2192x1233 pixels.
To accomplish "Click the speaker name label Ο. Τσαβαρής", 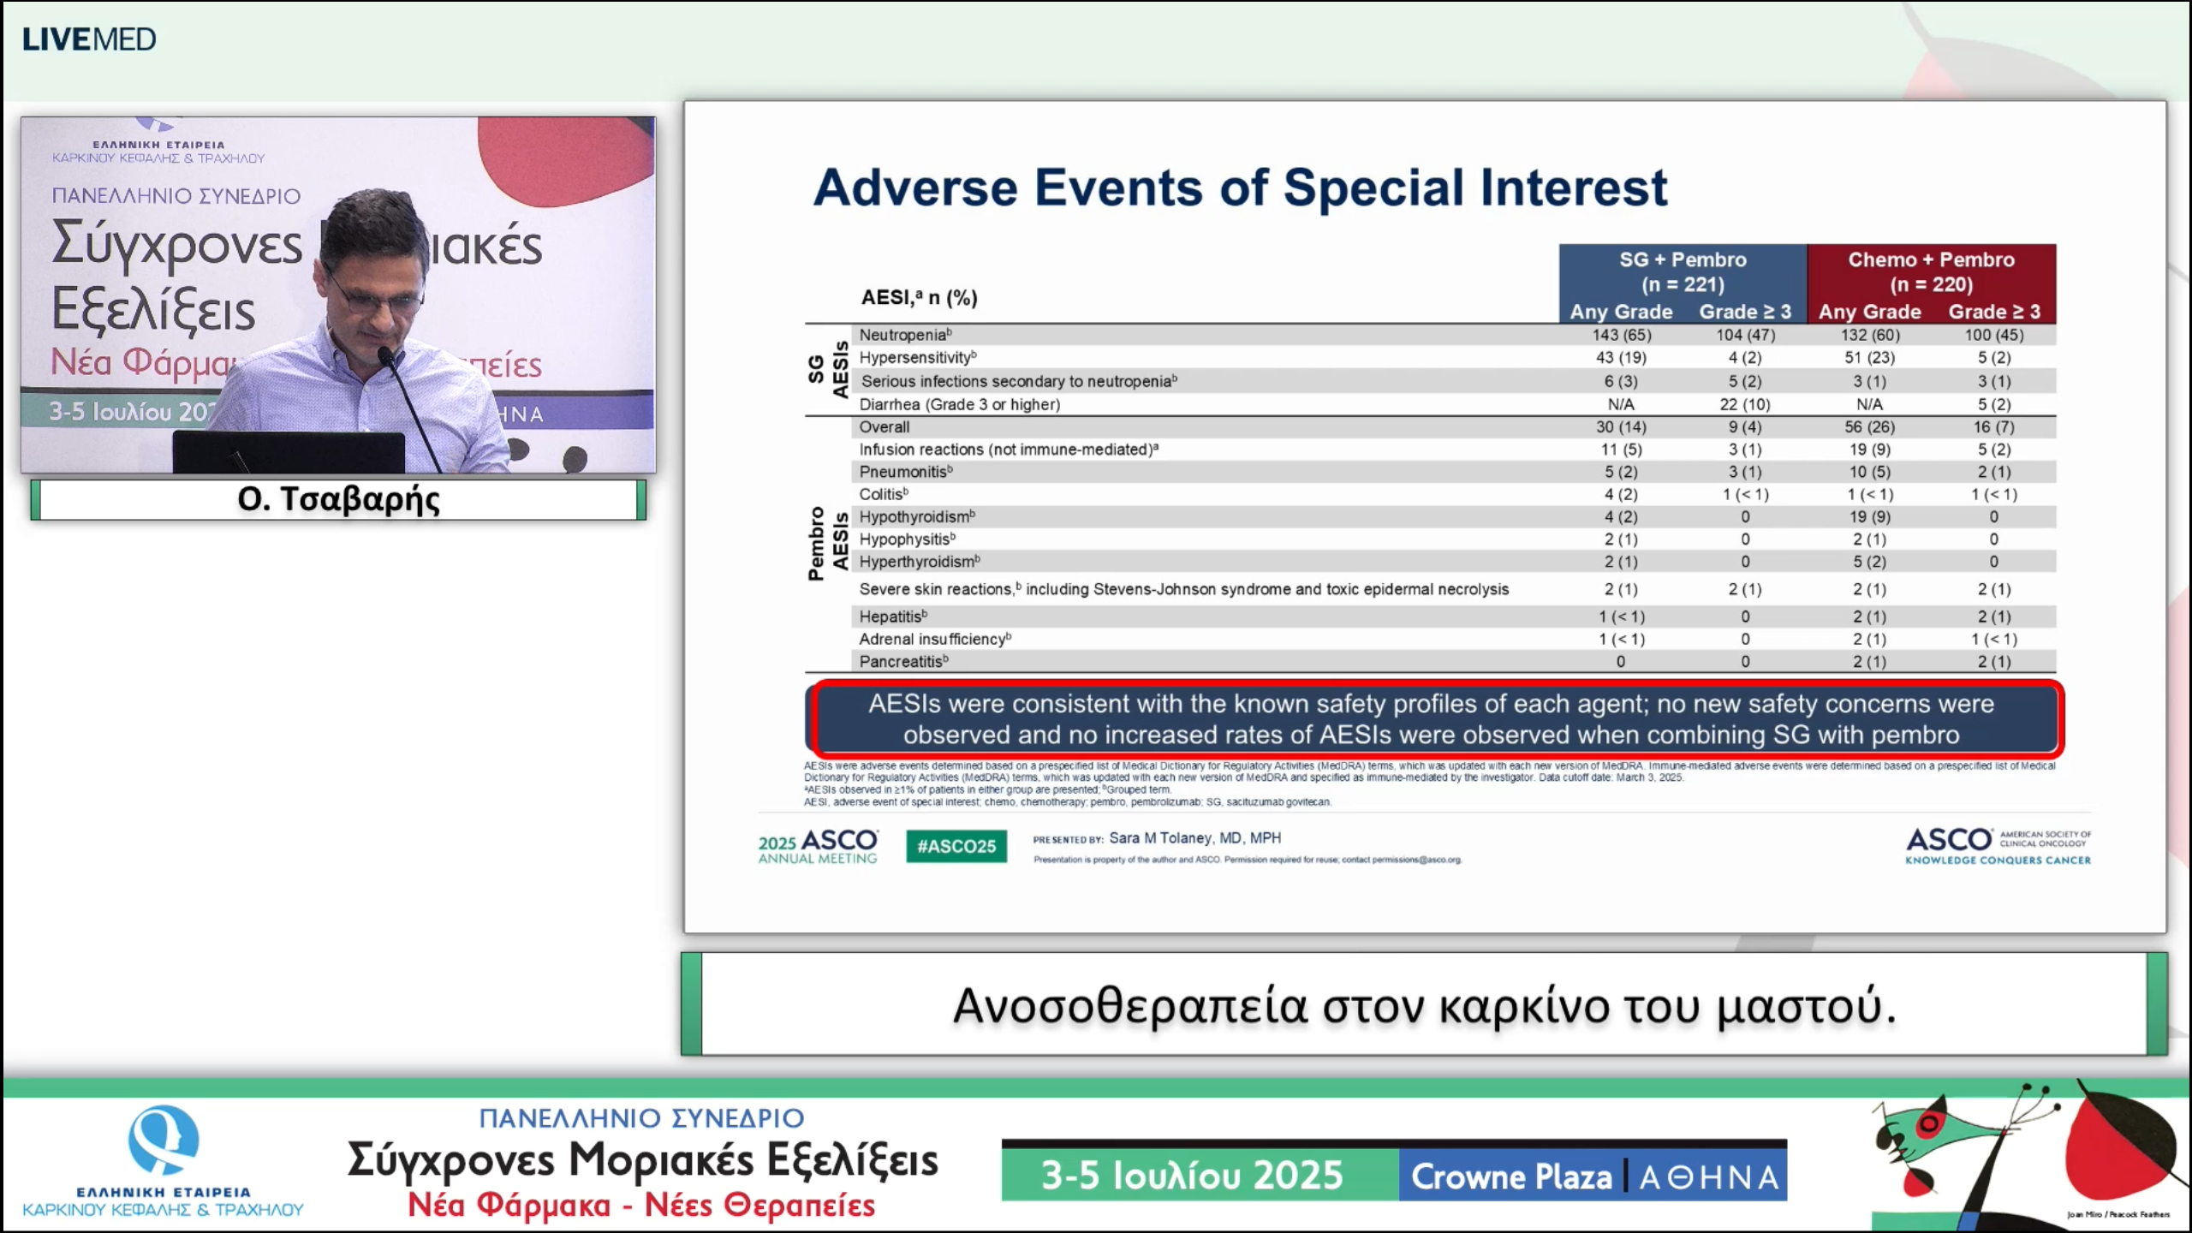I will (338, 499).
